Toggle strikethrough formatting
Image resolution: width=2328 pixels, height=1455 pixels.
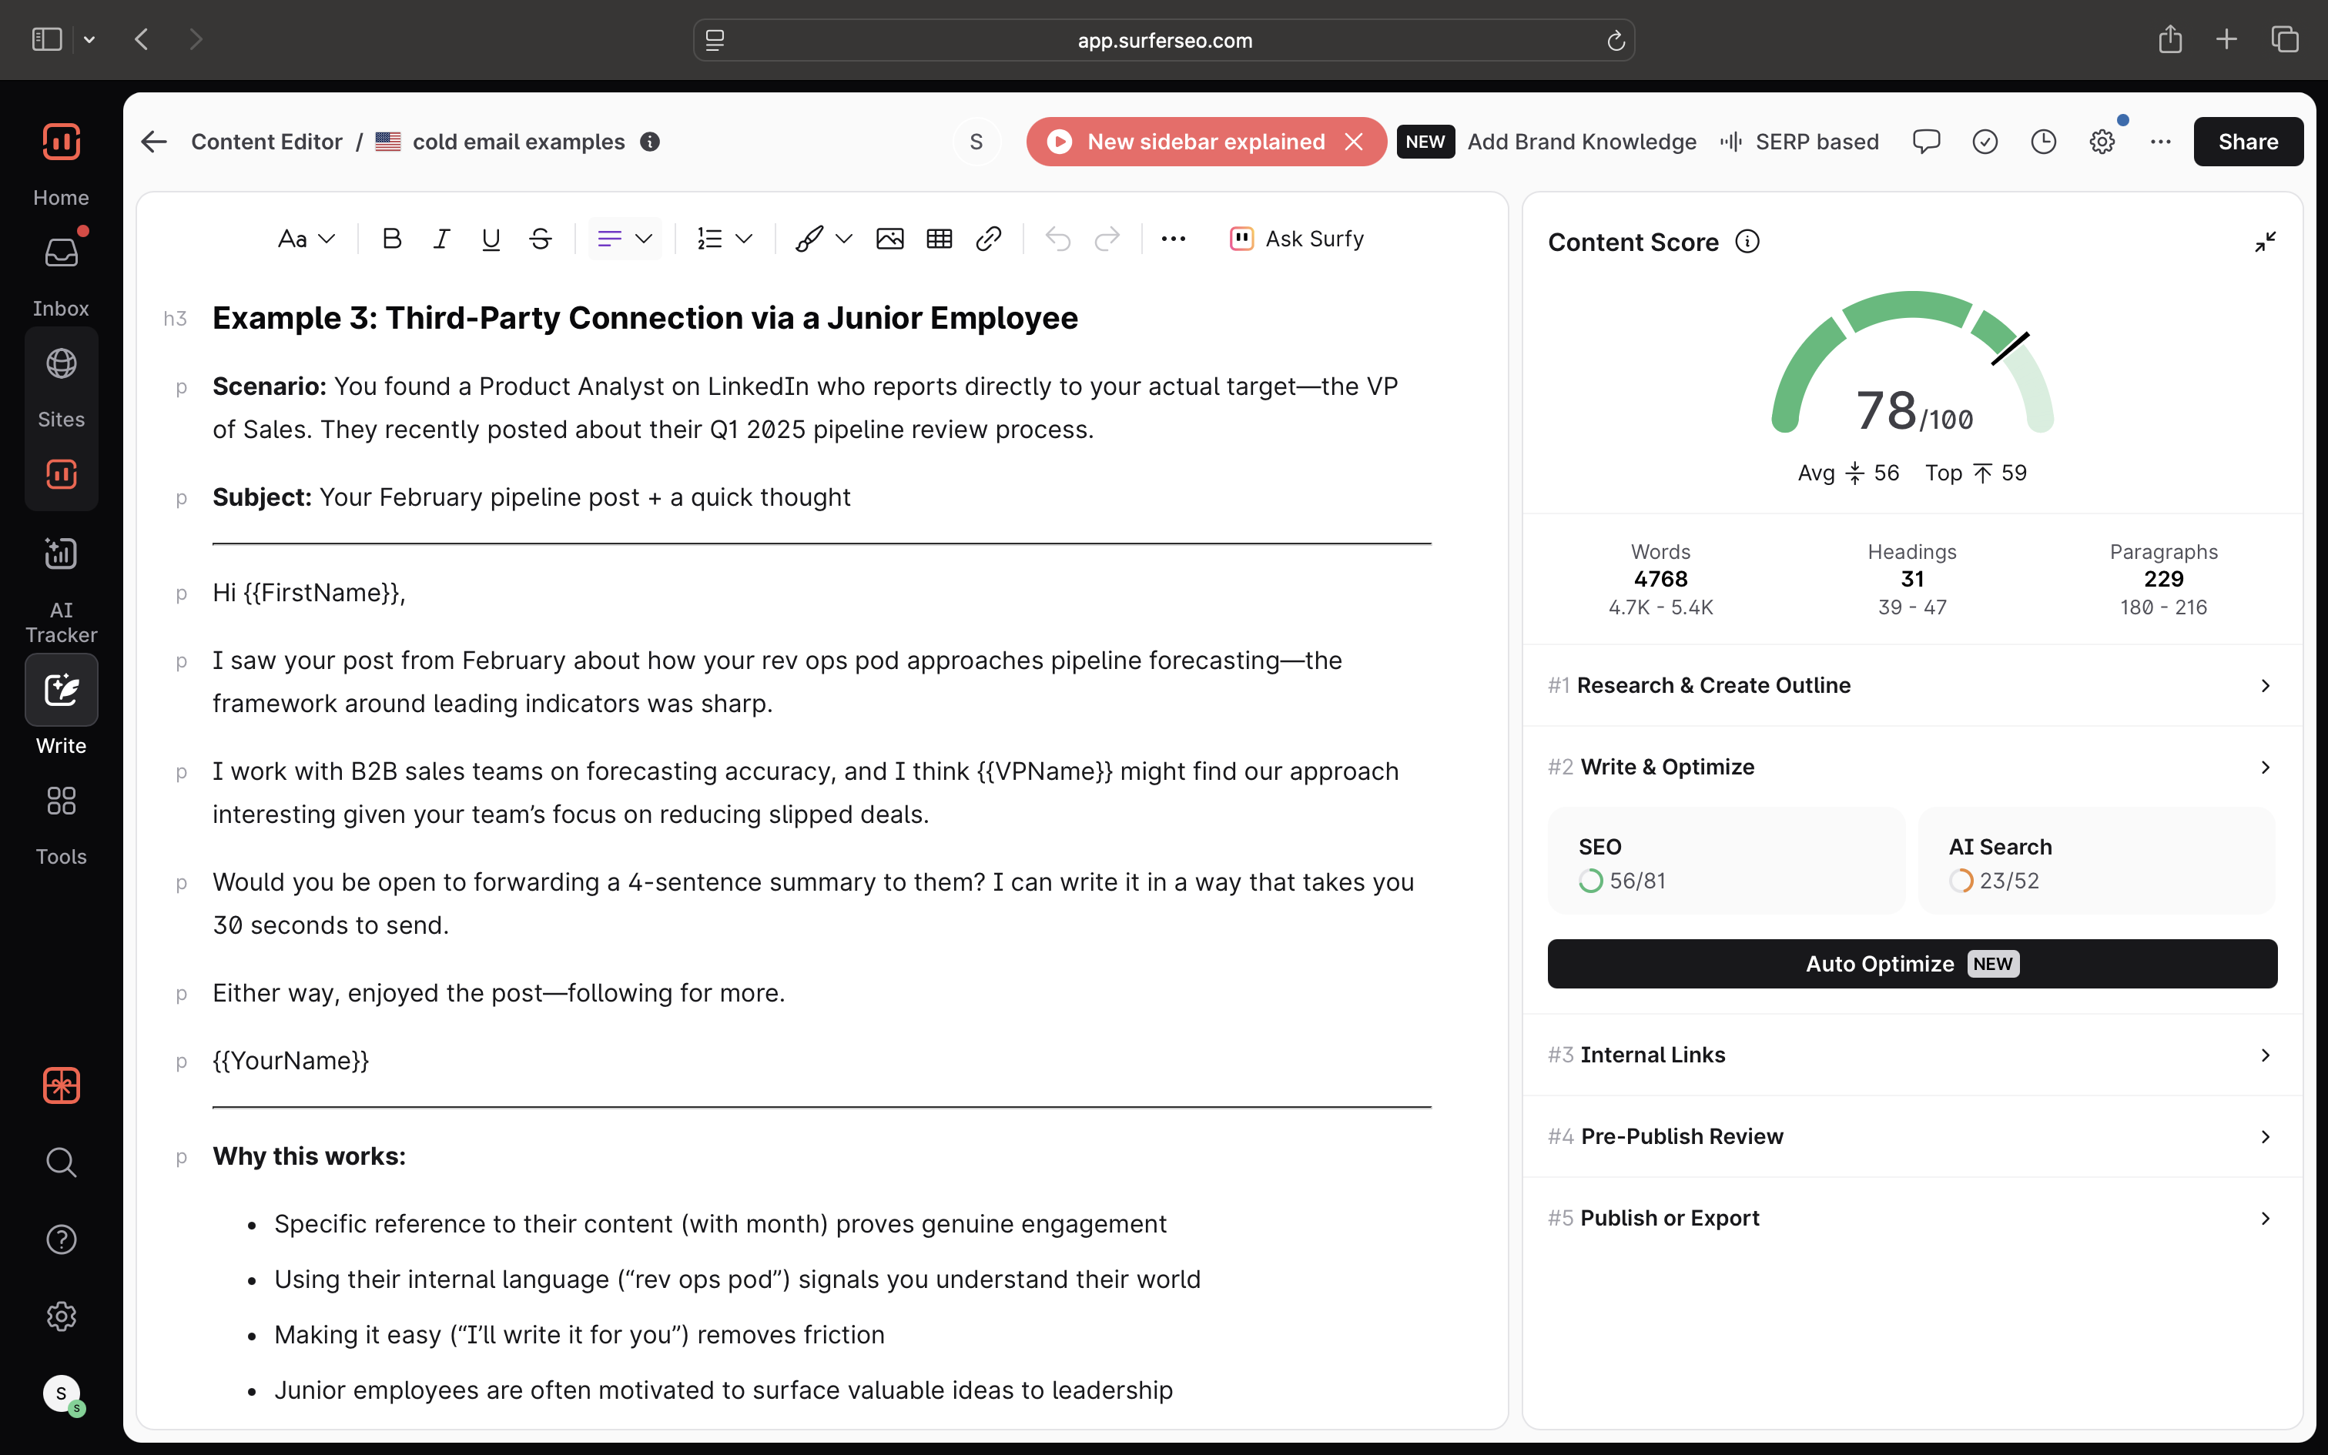click(x=540, y=239)
